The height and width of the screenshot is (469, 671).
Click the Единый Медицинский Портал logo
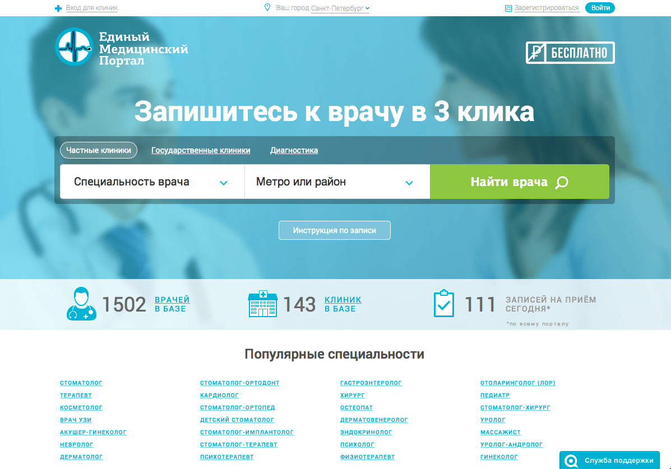[x=122, y=48]
